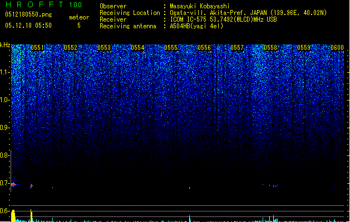Screen dimensions: 350x222
Task: Click the yellow power spike near 0556
Action: click(190, 219)
